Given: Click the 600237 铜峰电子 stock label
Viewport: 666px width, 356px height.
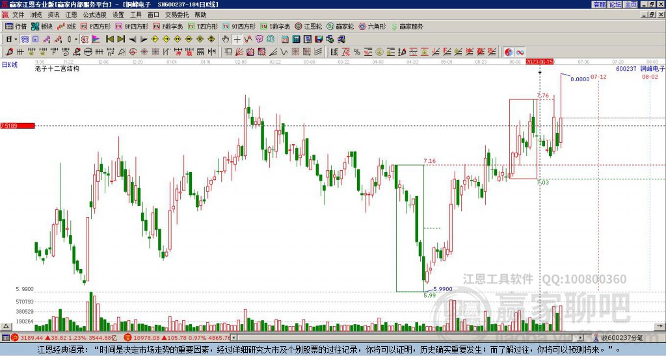Looking at the screenshot, I should coord(640,68).
